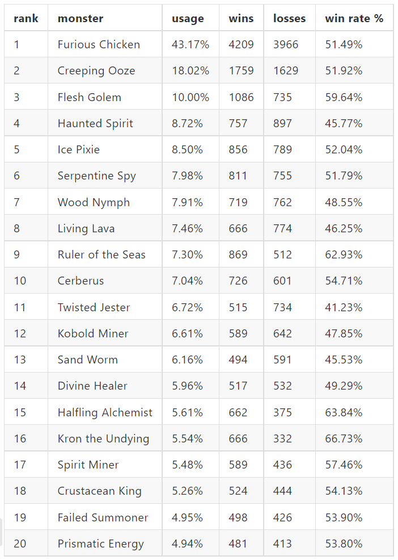Select the Furious Chicken monster name
This screenshot has height=560, width=398.
(99, 44)
